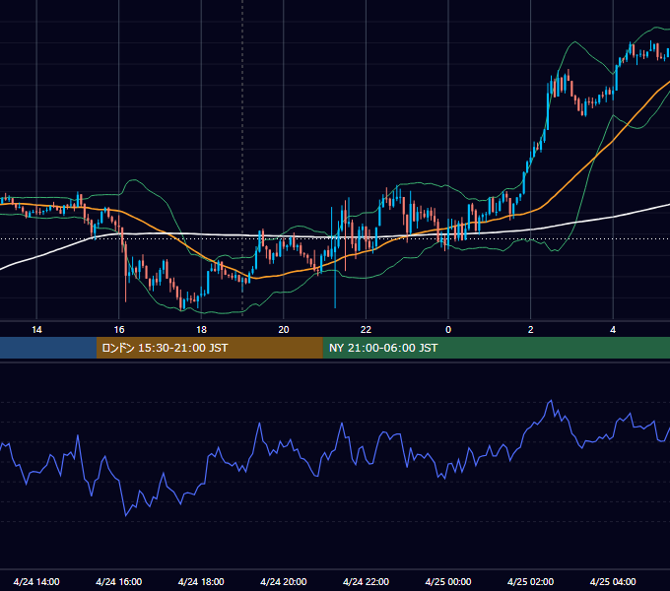Select the ロンドン 15:30-21:00 JST session bar
This screenshot has height=591, width=670.
[x=209, y=348]
